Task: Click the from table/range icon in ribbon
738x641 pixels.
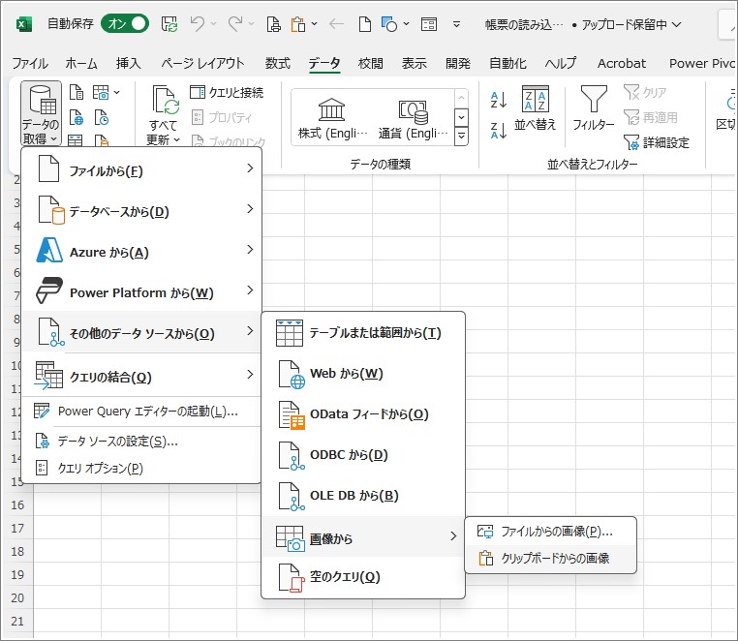Action: [x=77, y=139]
